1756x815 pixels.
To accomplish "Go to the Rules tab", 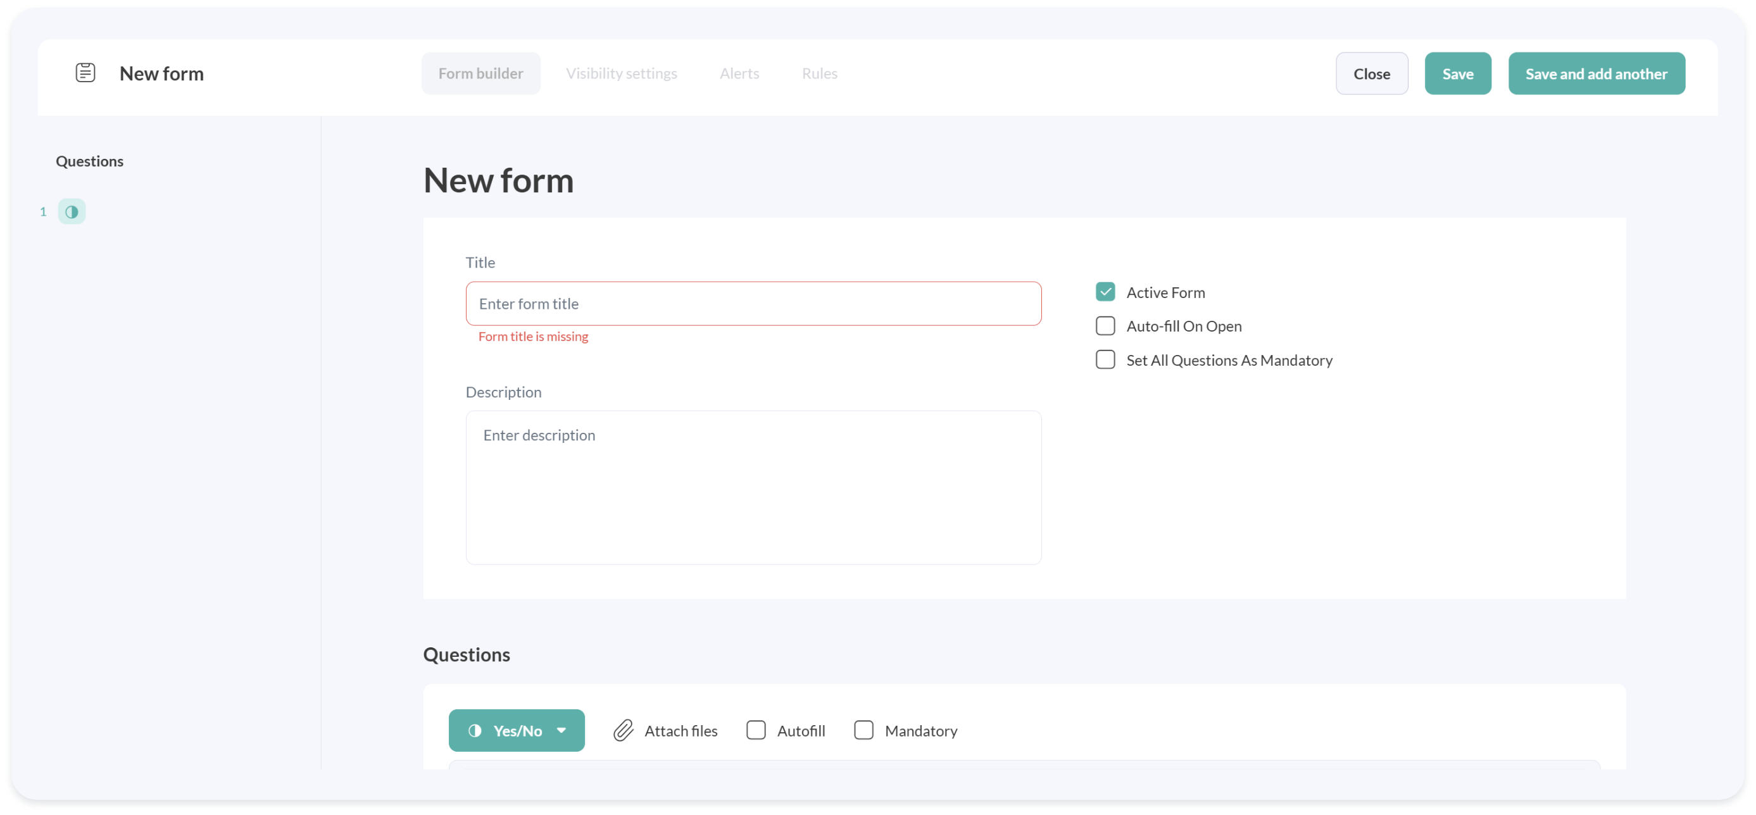I will (x=819, y=73).
